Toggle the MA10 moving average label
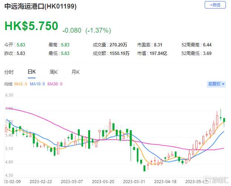Image resolution: width=231 pixels, height=186 pixels. [x=37, y=84]
